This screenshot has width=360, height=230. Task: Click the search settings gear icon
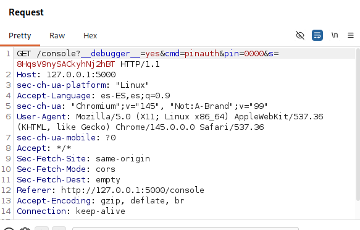click(x=25, y=229)
